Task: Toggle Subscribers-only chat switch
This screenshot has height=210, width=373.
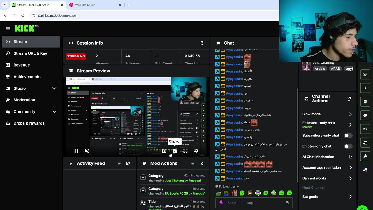Action: (348, 136)
